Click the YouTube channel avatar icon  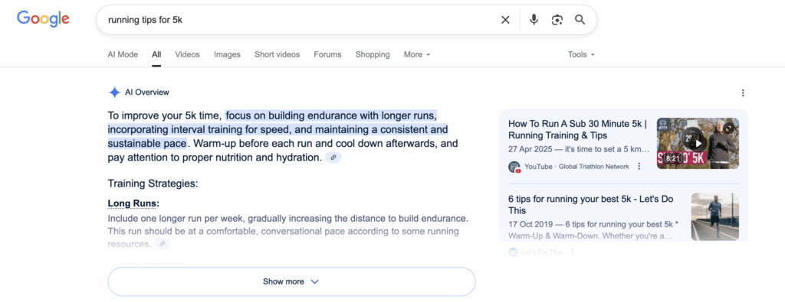pyautogui.click(x=514, y=167)
